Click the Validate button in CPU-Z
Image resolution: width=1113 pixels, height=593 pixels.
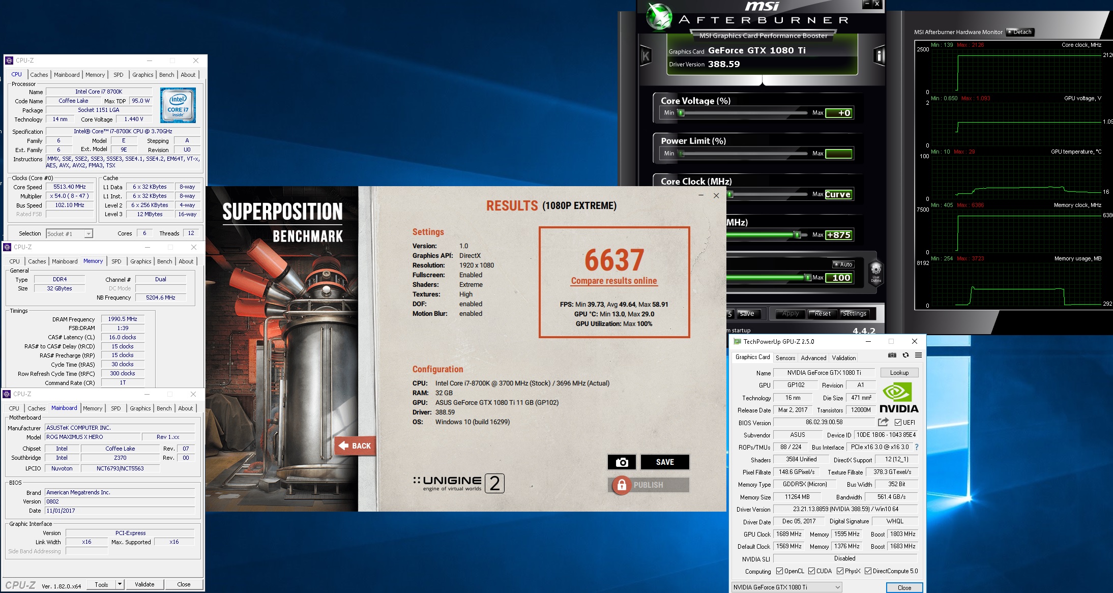144,584
